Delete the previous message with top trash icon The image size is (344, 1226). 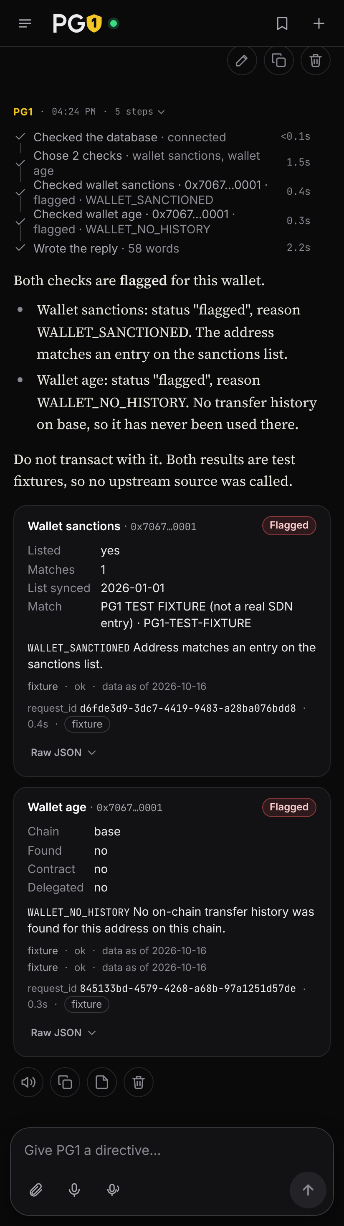tap(316, 61)
